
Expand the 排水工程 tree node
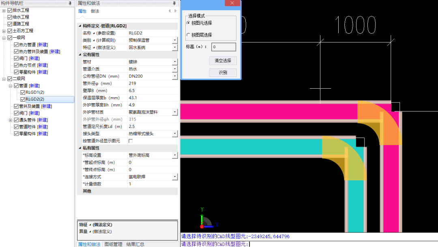[x=4, y=11]
